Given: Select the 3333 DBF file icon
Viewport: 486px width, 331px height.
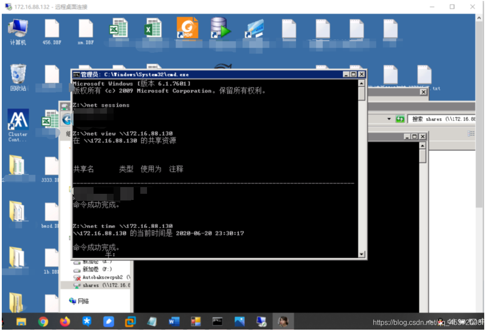Looking at the screenshot, I should [50, 170].
